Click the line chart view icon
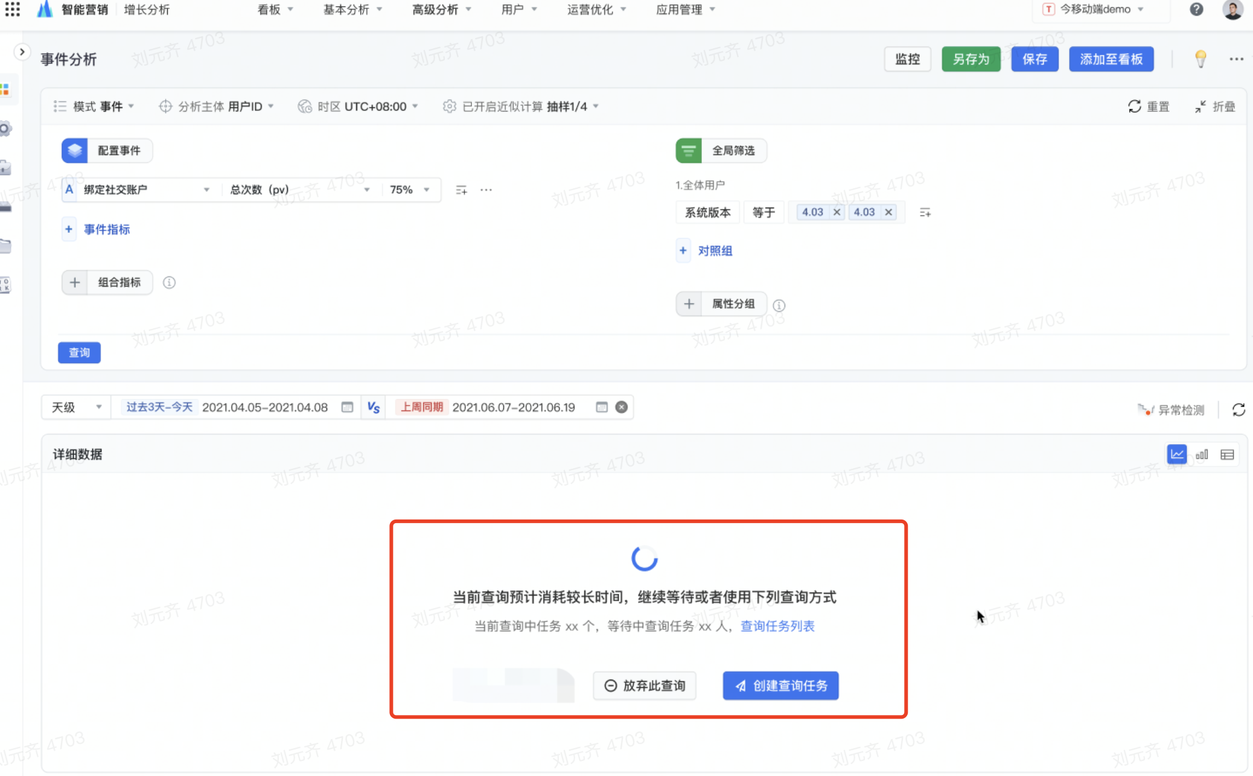Image resolution: width=1253 pixels, height=776 pixels. (x=1176, y=455)
